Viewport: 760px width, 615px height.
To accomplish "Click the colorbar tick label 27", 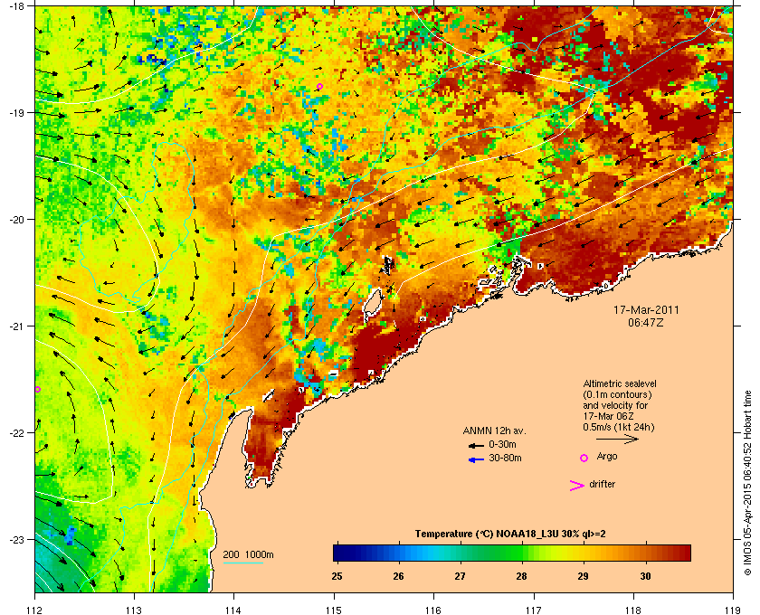I will coord(460,576).
